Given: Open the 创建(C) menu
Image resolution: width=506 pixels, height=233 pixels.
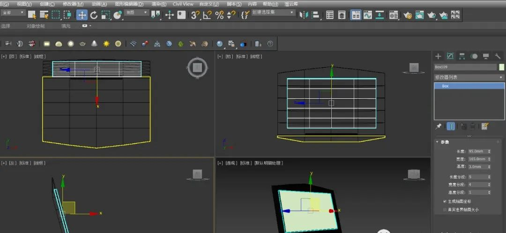Looking at the screenshot, I should [47, 4].
